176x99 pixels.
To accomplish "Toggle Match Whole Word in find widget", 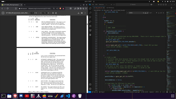I will (x=145, y=13).
